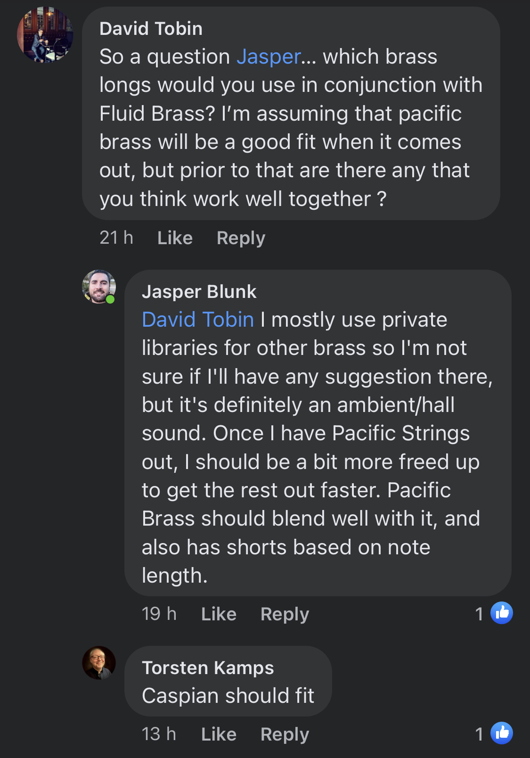Reply to Jasper Blunk's comment
530x758 pixels.
pyautogui.click(x=285, y=614)
